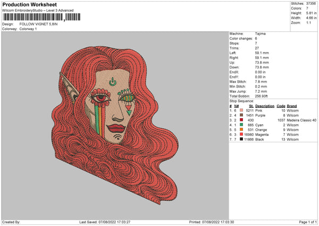319x226 pixels.
Task: Click the 'Brand' column header
Action: coord(292,106)
